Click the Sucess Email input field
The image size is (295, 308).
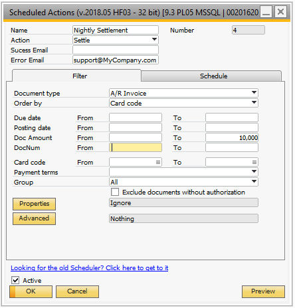point(116,50)
